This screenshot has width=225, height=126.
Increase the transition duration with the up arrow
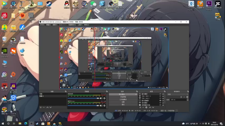(187, 99)
